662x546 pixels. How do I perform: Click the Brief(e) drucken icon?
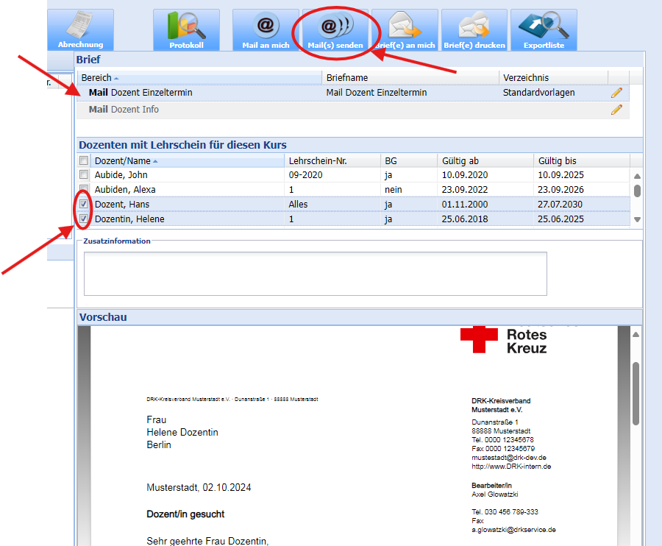[x=474, y=29]
